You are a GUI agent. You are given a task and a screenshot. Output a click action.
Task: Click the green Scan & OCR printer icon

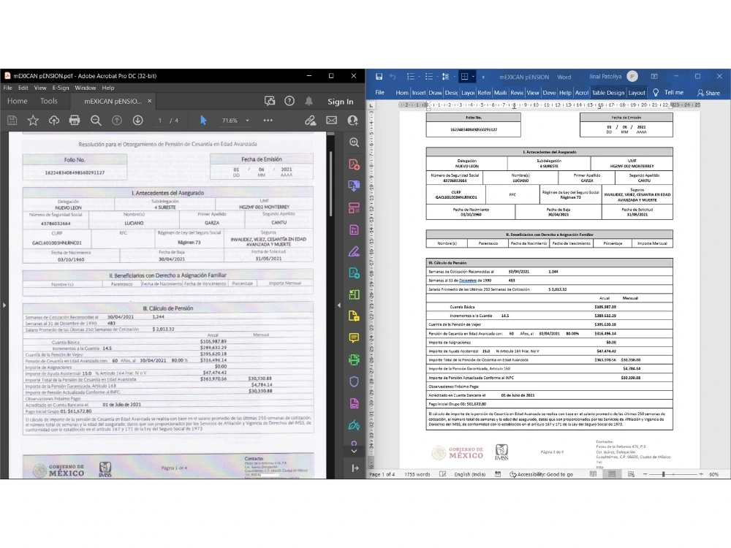354,359
